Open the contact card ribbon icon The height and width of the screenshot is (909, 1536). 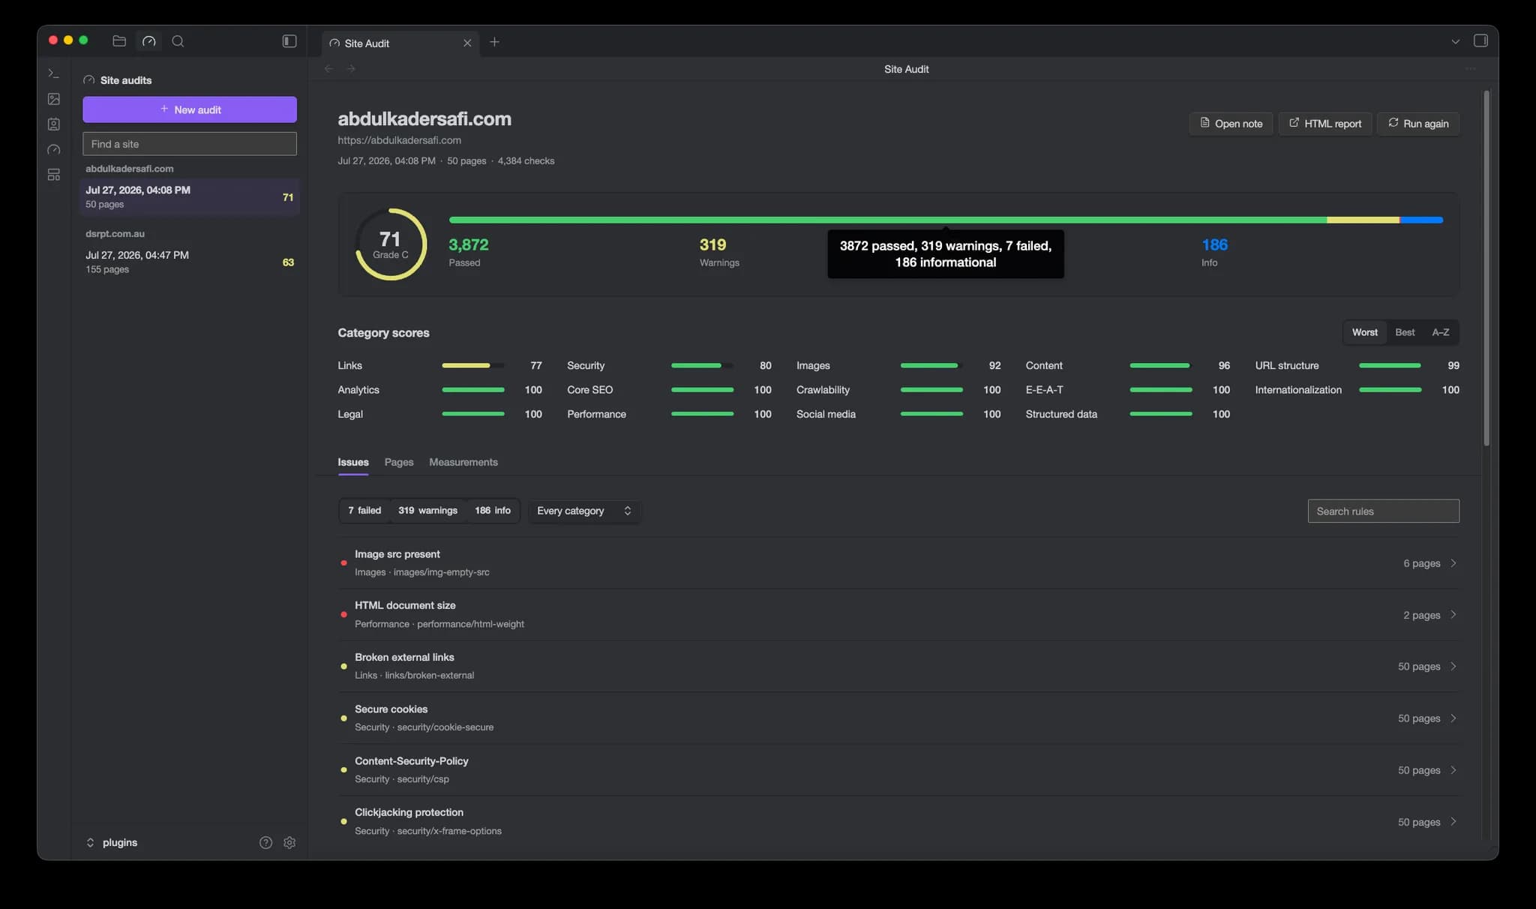tap(53, 124)
